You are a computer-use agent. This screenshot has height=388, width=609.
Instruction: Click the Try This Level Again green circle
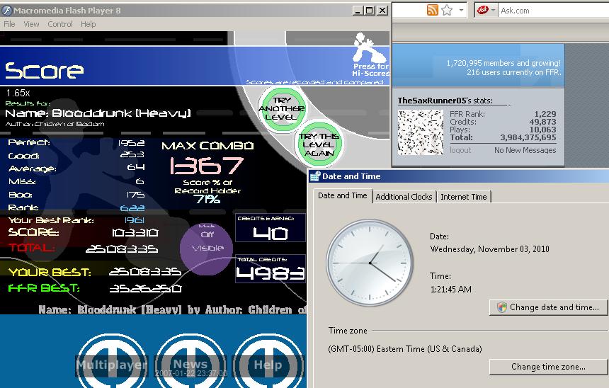(319, 144)
